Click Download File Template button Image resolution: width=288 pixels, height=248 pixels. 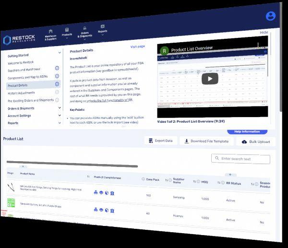click(206, 141)
